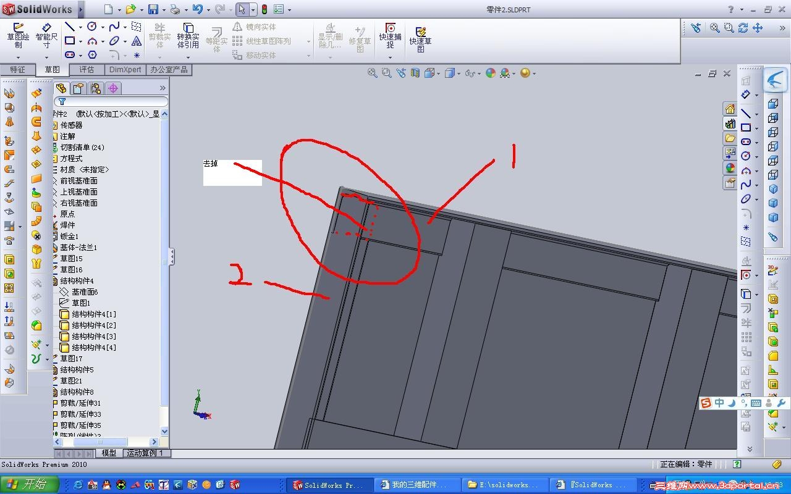Viewport: 791px width, 494px height.
Task: Zoom to fit in the view toolbar
Action: pyautogui.click(x=373, y=73)
